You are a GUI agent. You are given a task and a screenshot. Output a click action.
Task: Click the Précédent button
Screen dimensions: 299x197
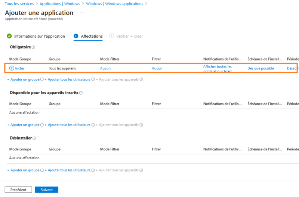tap(18, 190)
